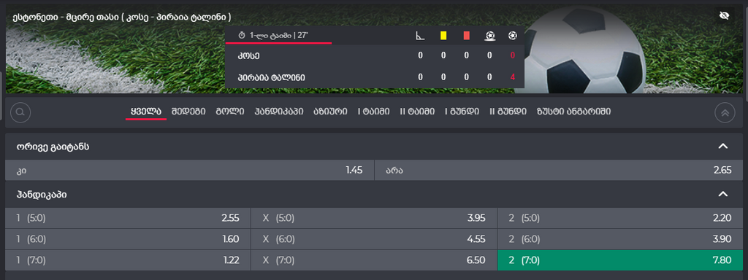This screenshot has height=280, width=748.
Task: Select the კი bet at 1.45
Action: [x=189, y=170]
